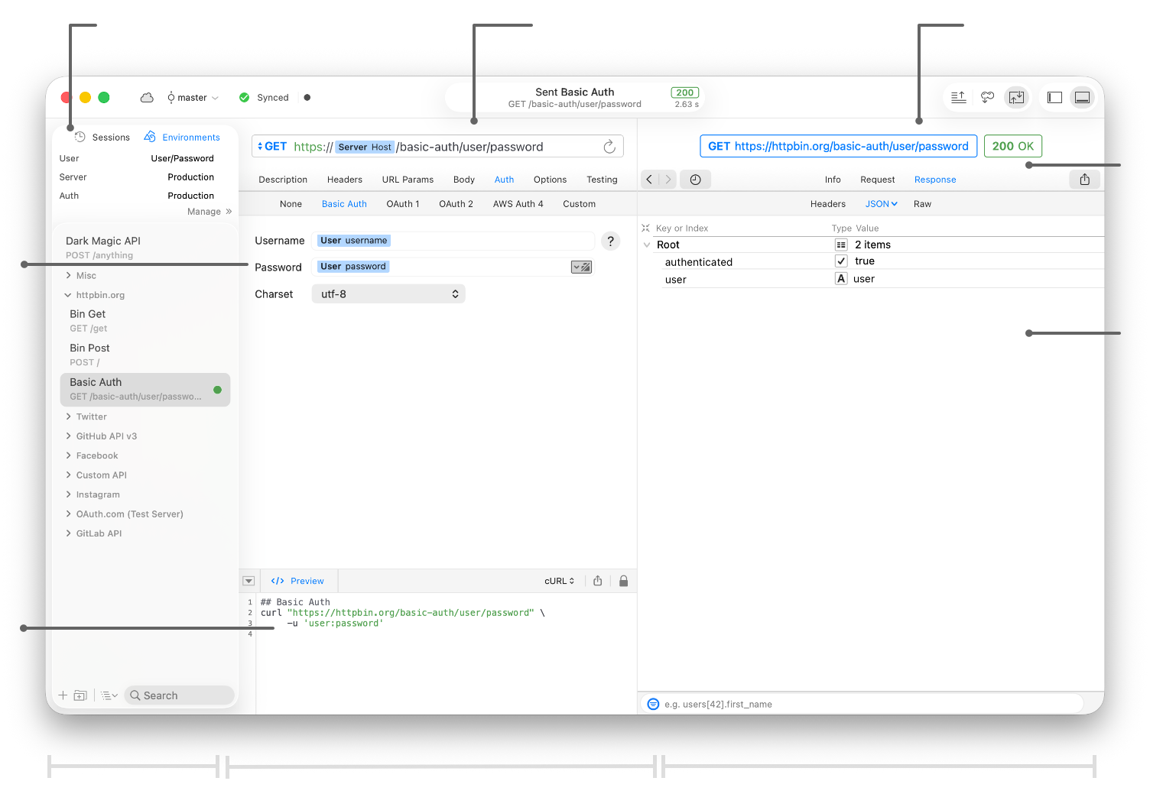This screenshot has width=1150, height=807.
Task: Open the JSON format dropdown
Action: click(x=881, y=205)
